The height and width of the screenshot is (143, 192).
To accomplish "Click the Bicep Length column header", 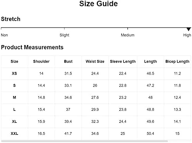I will (177, 61).
